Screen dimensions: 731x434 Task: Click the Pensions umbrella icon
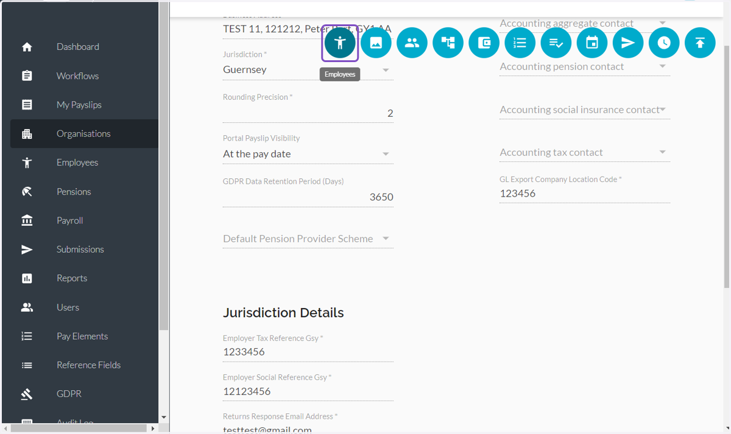tap(27, 192)
